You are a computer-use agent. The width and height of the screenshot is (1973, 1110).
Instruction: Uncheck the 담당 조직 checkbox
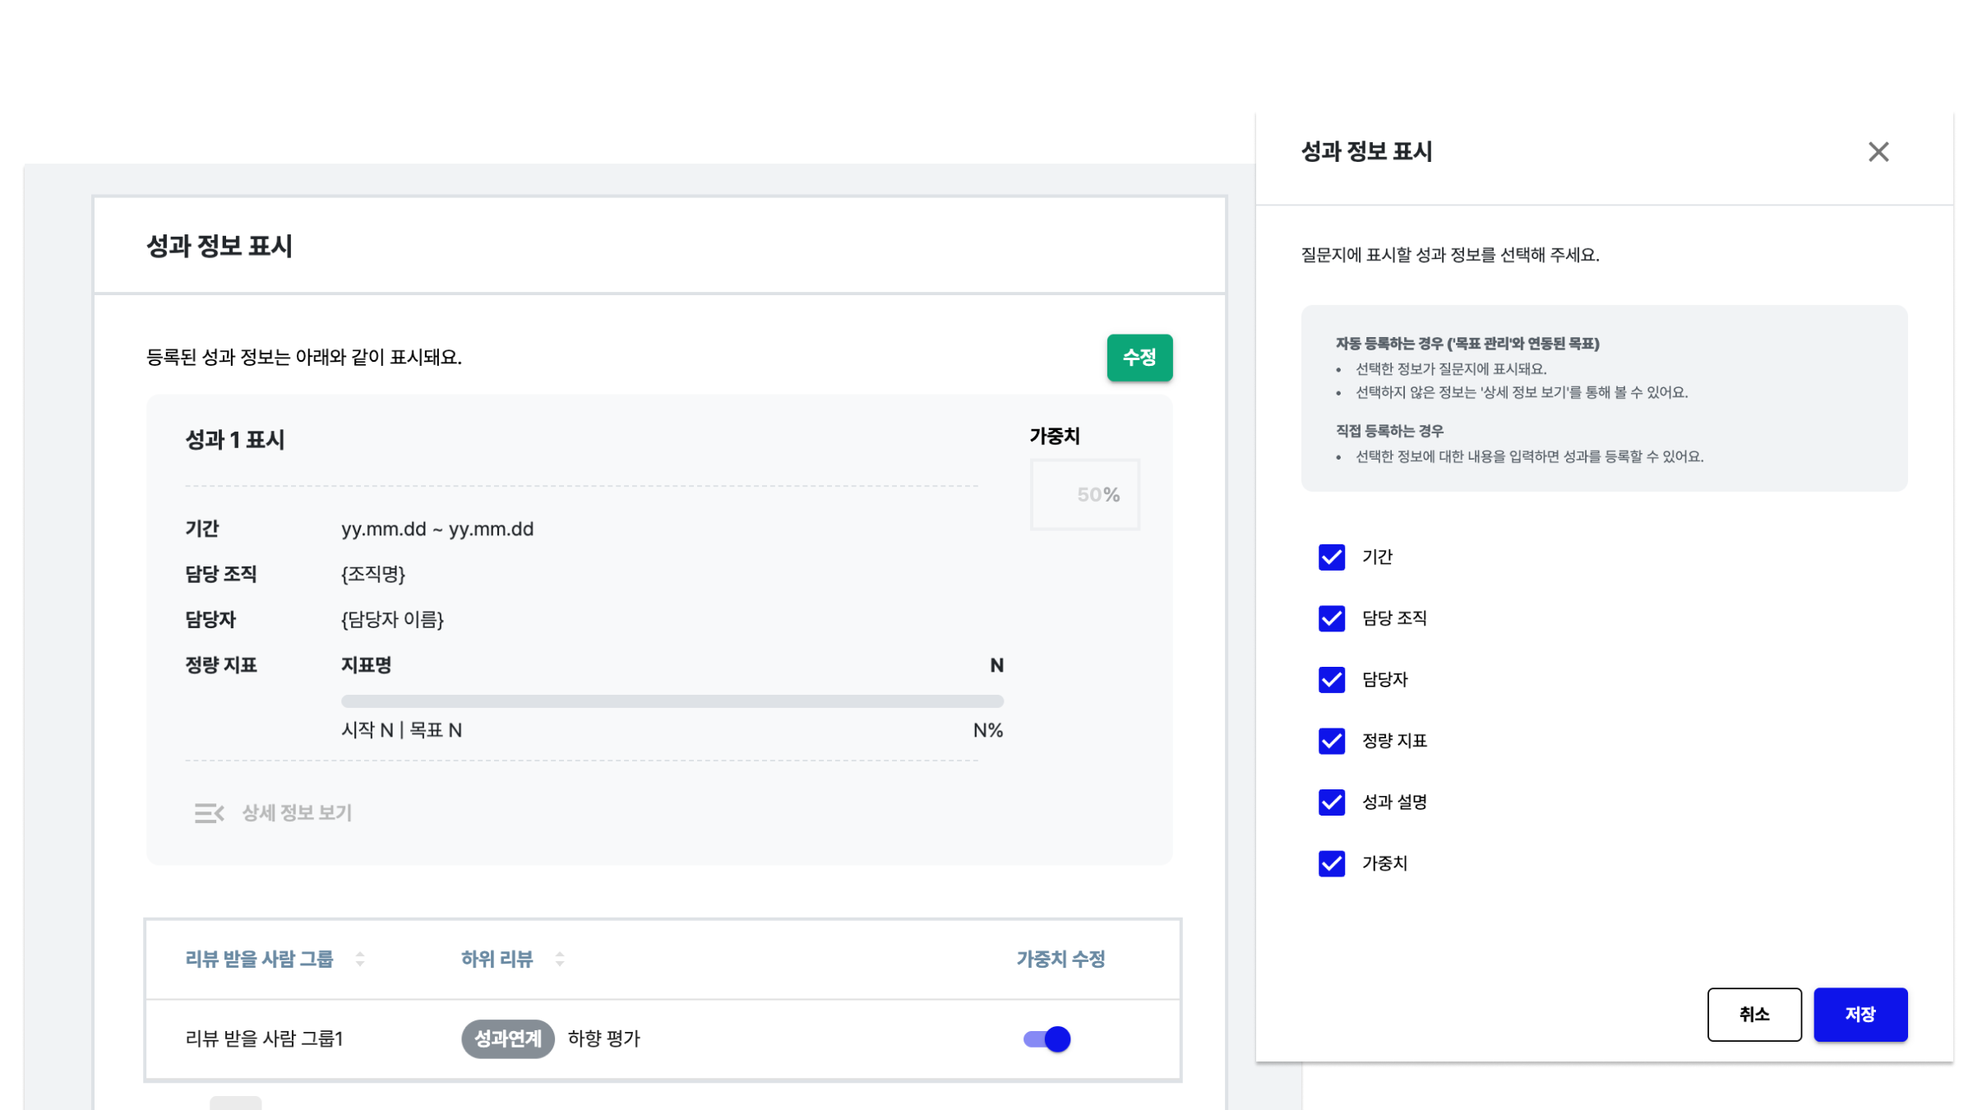(1330, 618)
